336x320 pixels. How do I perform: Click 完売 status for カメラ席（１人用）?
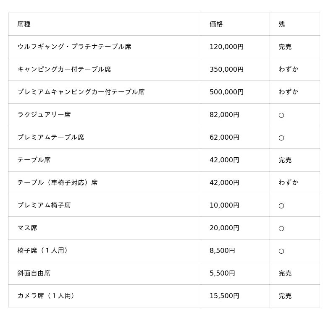click(x=285, y=296)
